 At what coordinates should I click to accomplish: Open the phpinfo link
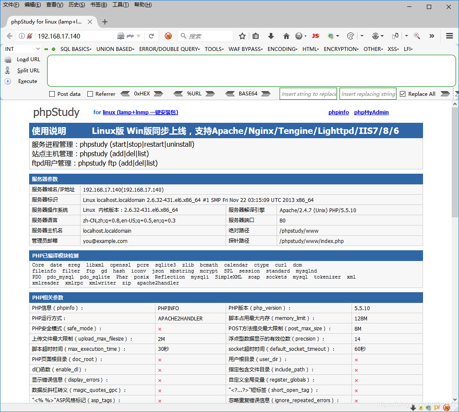(339, 112)
